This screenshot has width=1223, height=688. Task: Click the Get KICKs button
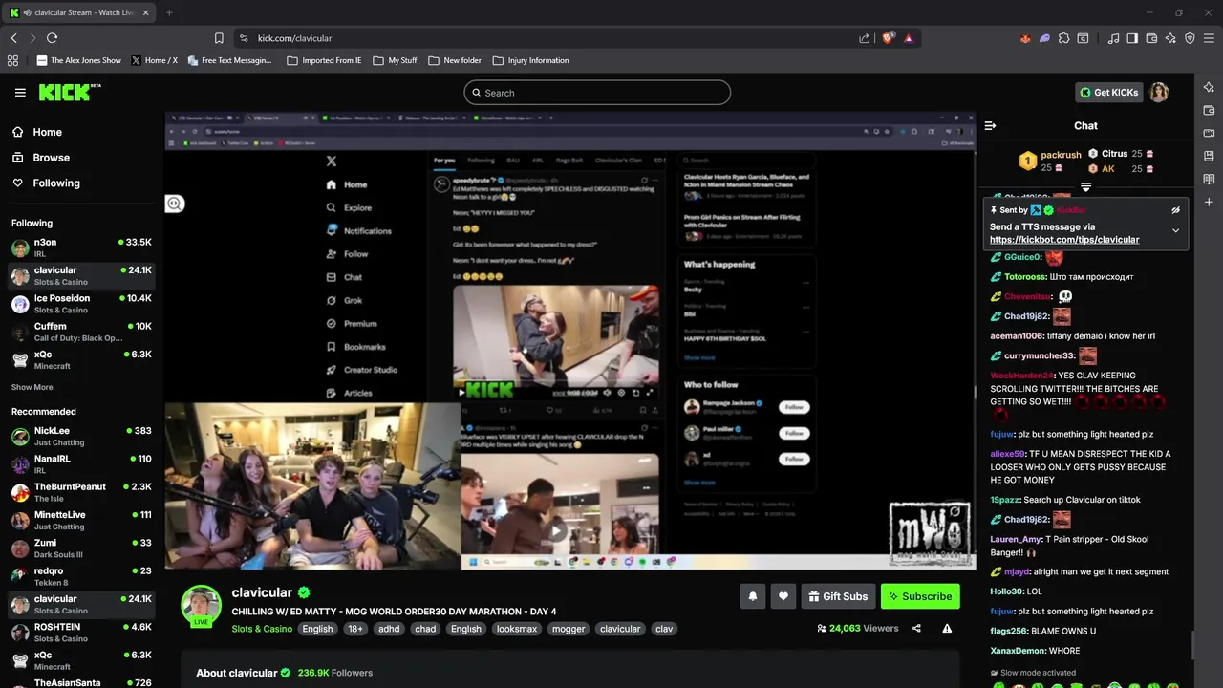click(x=1108, y=93)
